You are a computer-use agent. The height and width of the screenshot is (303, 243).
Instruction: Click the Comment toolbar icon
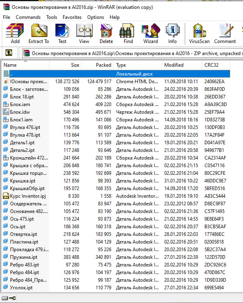coord(226,31)
